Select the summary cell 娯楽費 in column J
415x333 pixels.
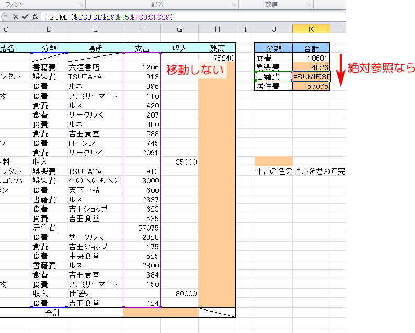point(274,67)
